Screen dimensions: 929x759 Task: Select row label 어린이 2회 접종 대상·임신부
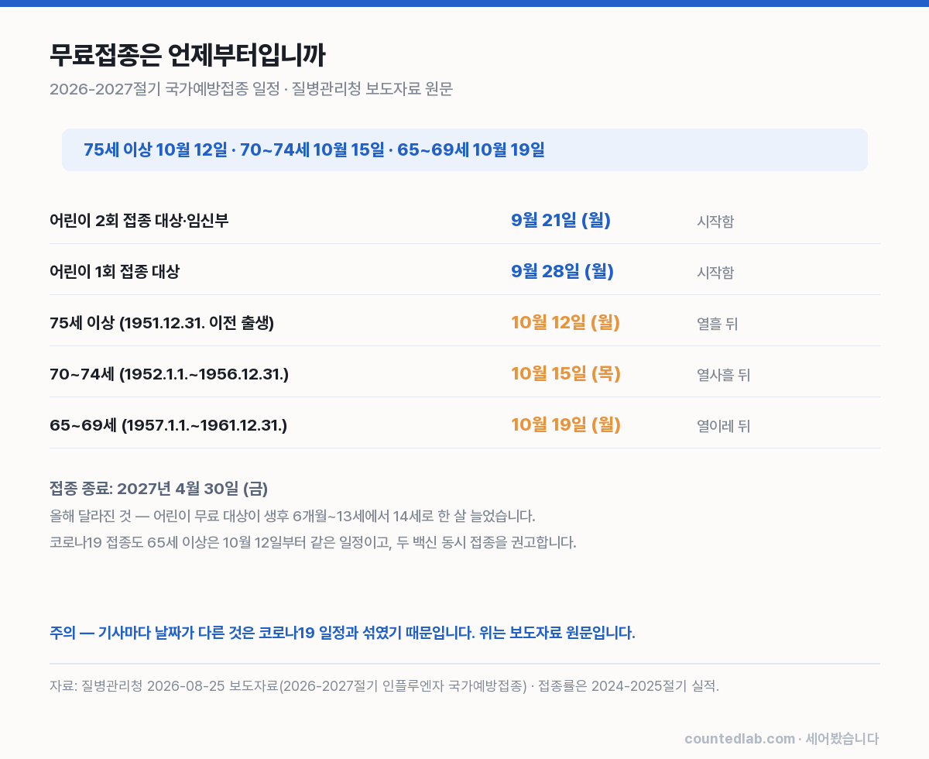tap(139, 221)
